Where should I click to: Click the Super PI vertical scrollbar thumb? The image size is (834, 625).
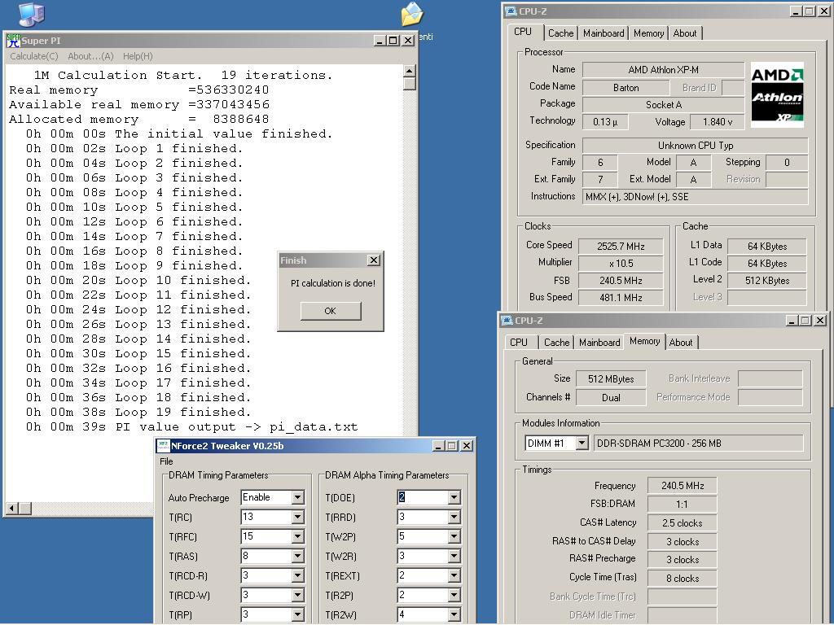click(x=409, y=84)
